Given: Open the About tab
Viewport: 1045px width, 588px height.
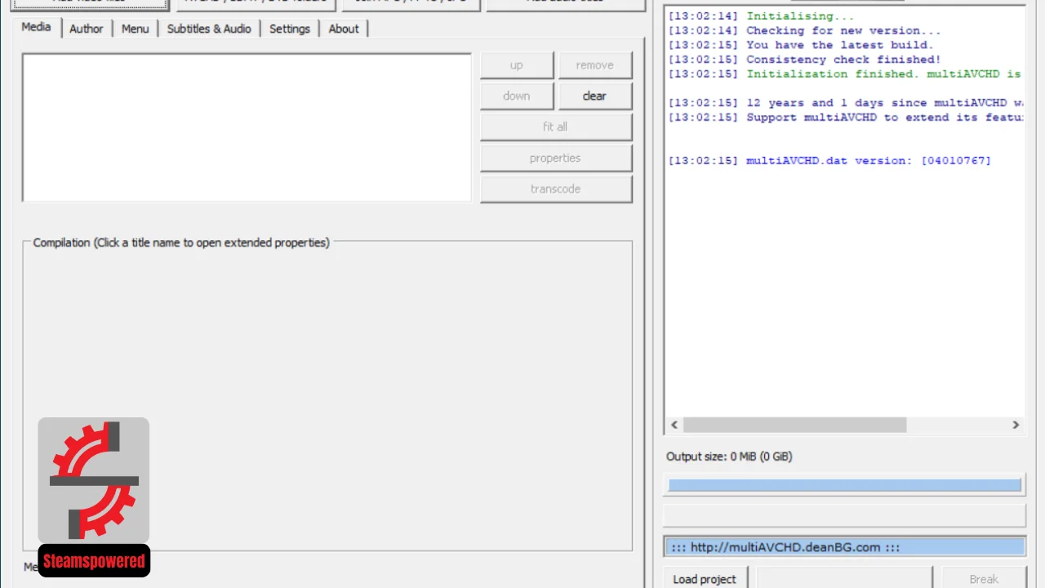Looking at the screenshot, I should 344,29.
